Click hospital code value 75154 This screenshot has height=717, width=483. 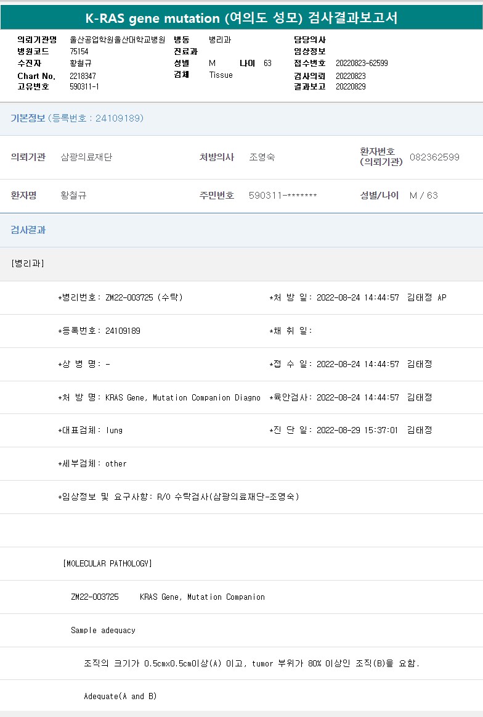coord(79,51)
